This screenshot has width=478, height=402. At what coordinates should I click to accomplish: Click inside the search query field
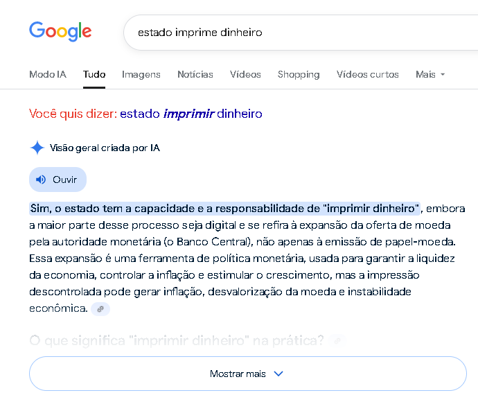(300, 33)
